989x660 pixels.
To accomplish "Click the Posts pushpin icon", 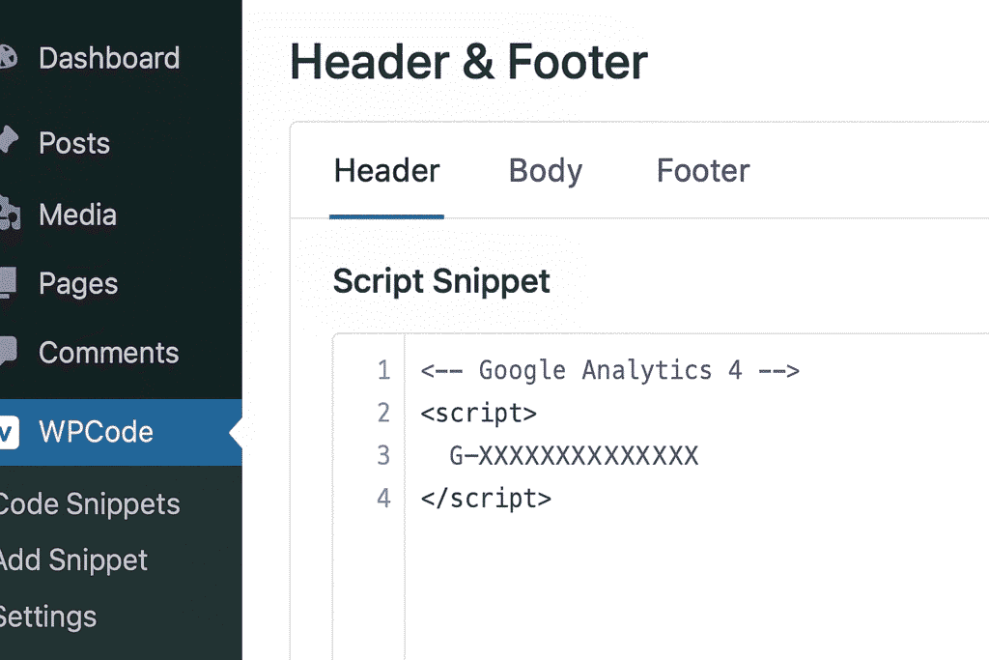I will (x=8, y=143).
